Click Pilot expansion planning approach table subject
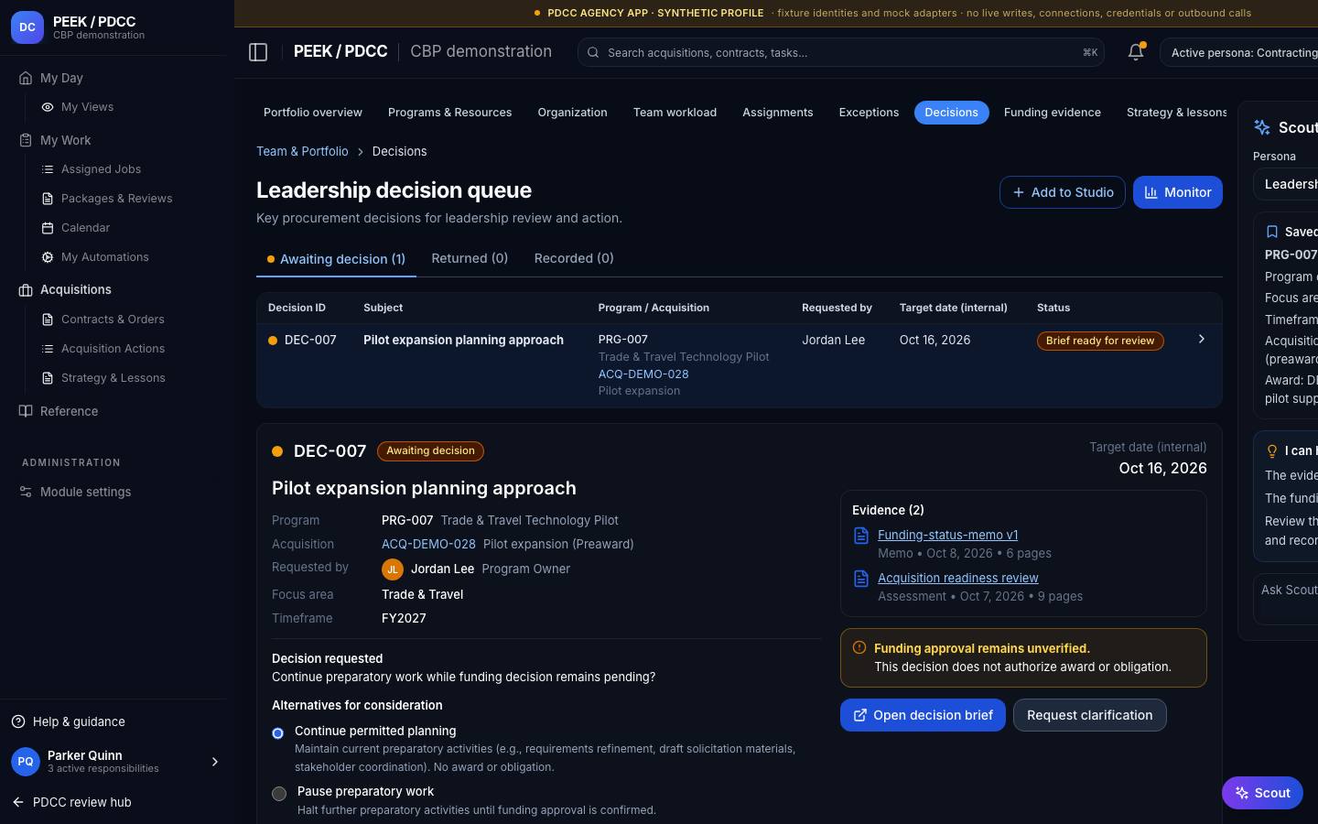Viewport: 1318px width, 824px height. coord(463,340)
